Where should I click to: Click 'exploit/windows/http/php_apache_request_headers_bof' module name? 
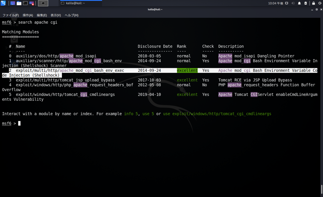(75, 85)
